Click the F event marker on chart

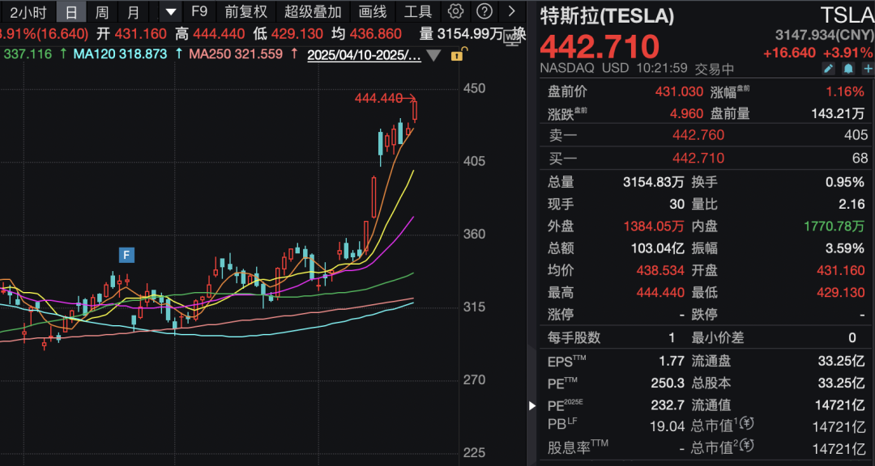(126, 256)
